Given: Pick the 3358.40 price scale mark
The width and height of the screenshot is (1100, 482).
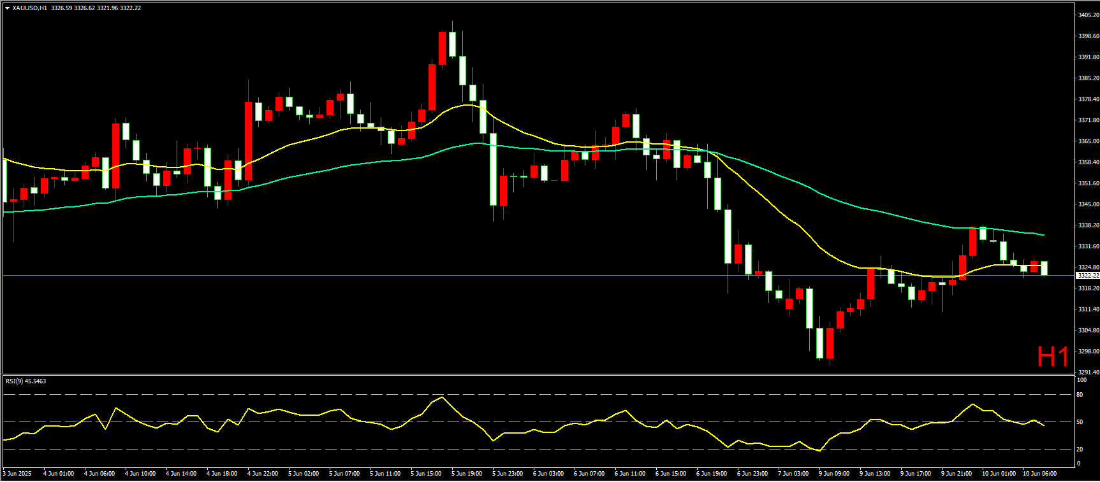Looking at the screenshot, I should click(1089, 162).
